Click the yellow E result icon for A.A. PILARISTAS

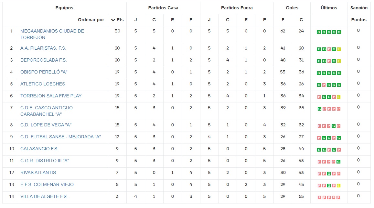pyautogui.click(x=339, y=49)
